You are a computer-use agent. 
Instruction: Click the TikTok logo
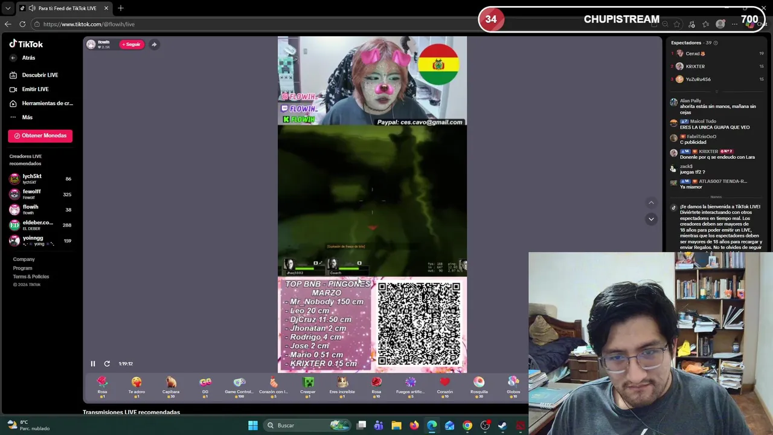(x=26, y=44)
